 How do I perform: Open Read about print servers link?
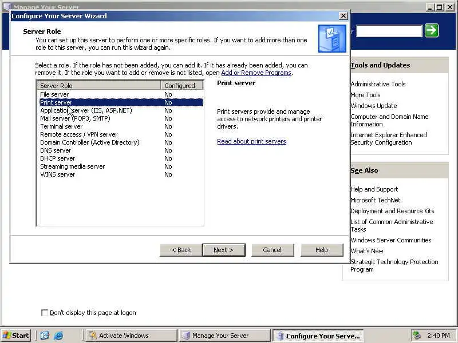click(251, 141)
